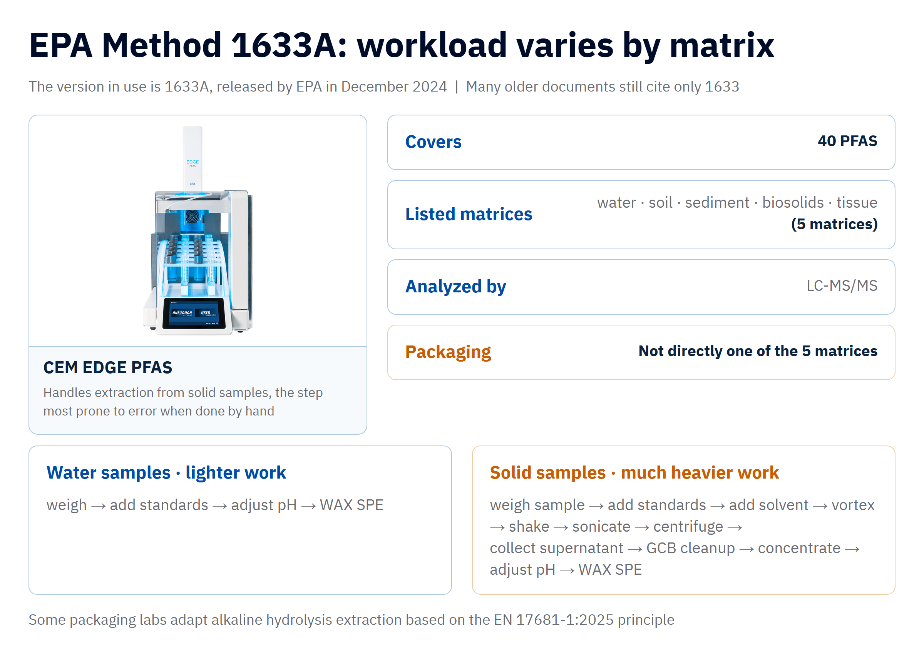The image size is (924, 654).
Task: Click the 'Listed matrices' label
Action: (468, 214)
